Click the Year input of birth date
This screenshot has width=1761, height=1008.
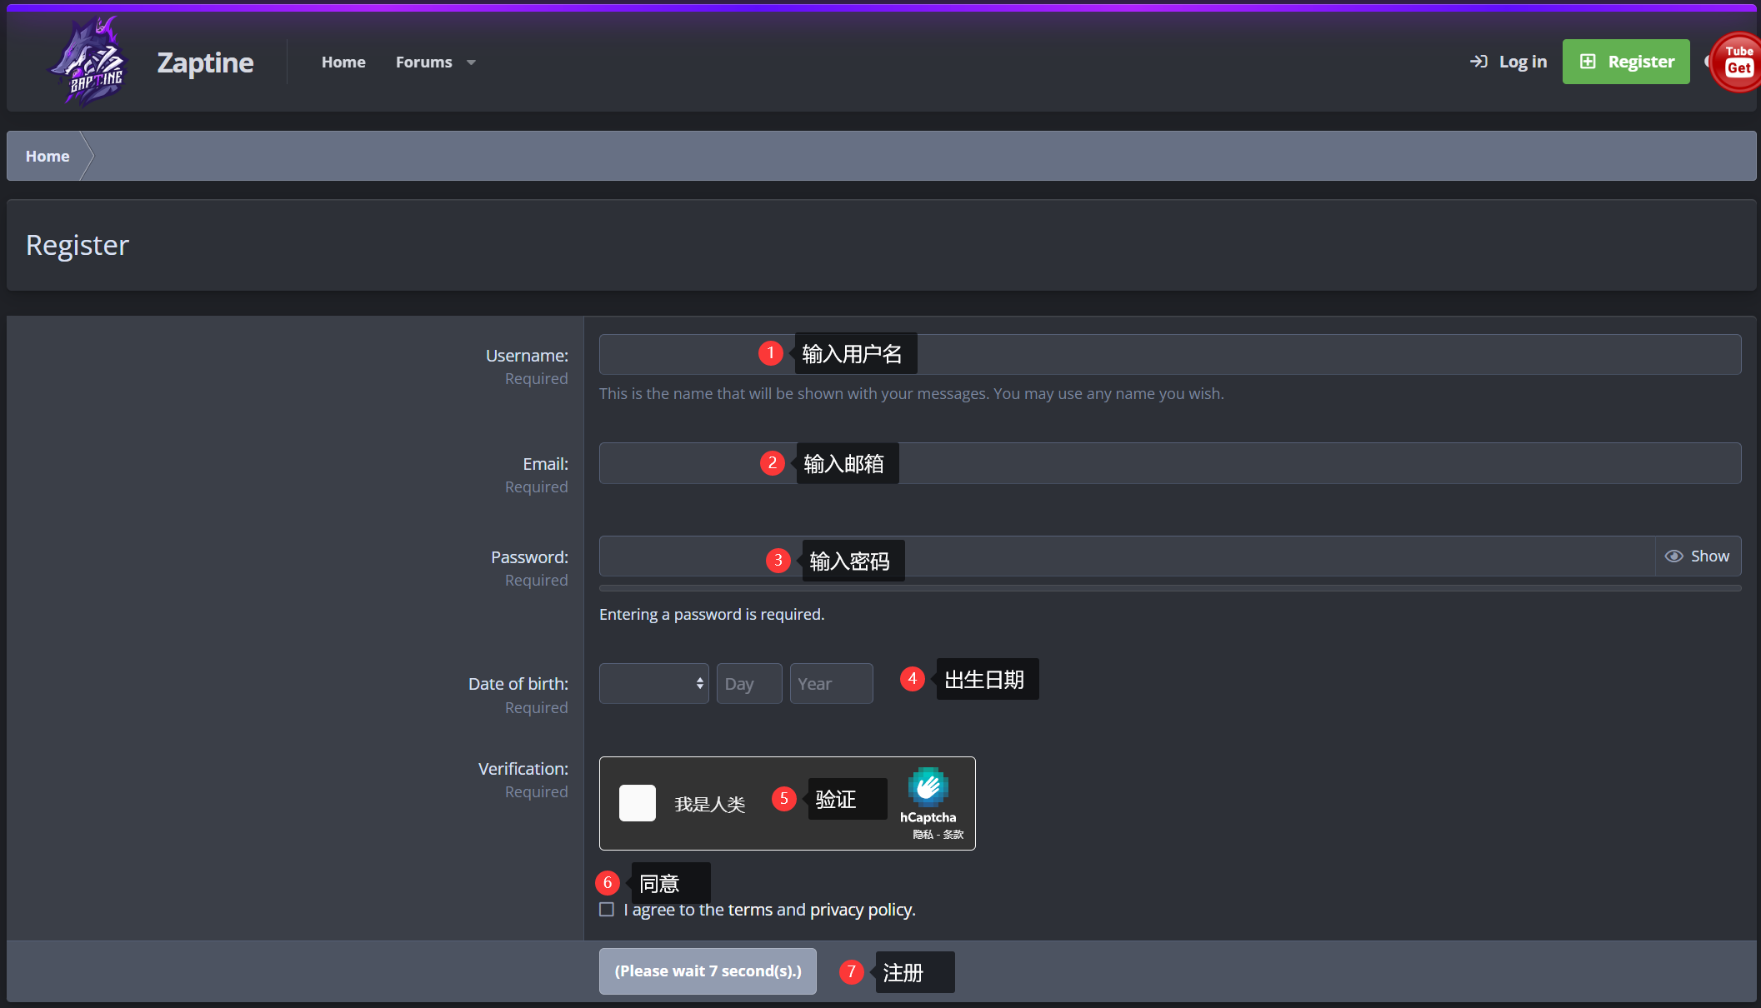click(x=831, y=684)
